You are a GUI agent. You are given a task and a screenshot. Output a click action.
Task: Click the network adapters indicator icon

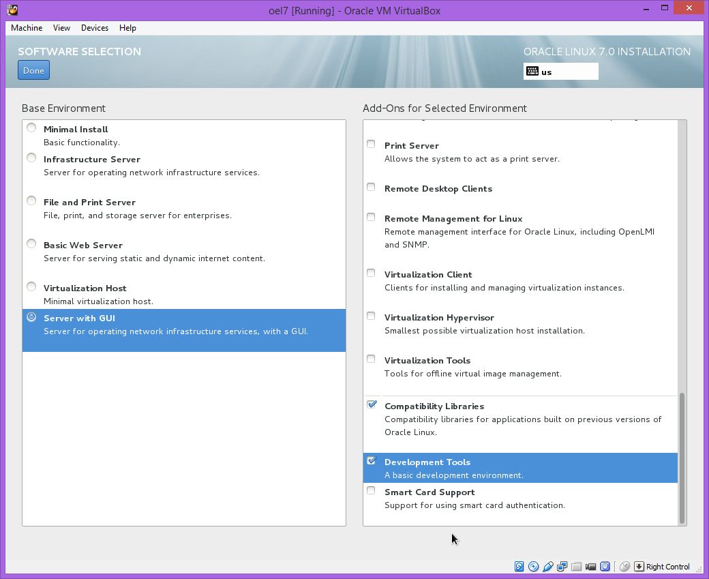pyautogui.click(x=562, y=566)
